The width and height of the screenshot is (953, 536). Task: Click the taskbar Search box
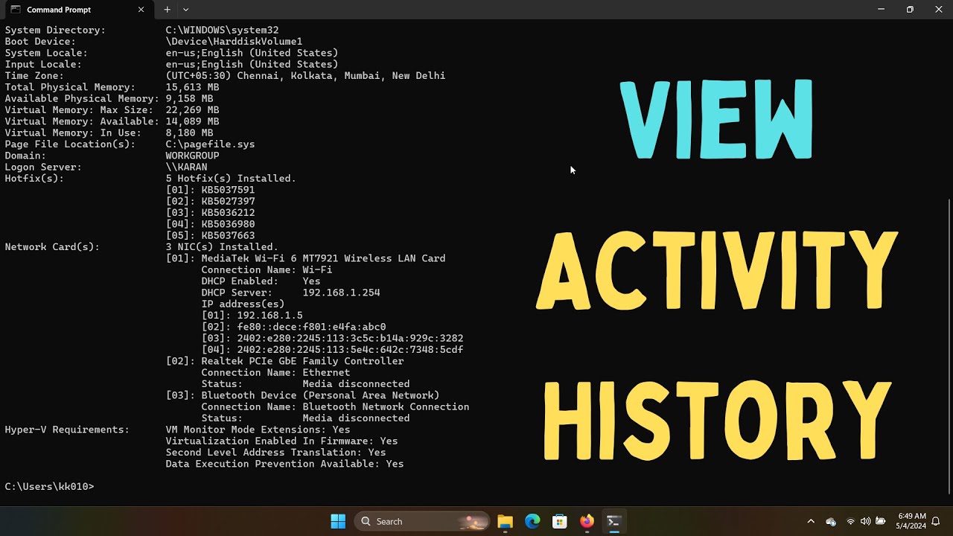click(421, 521)
